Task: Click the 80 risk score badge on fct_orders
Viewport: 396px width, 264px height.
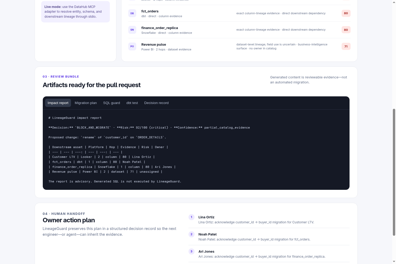Action: click(x=346, y=13)
